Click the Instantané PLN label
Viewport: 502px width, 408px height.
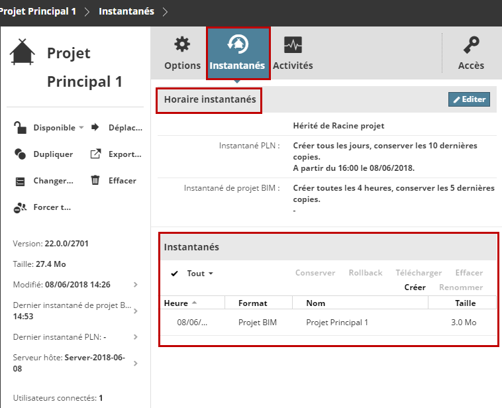tap(250, 146)
